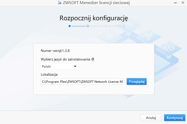The width and height of the screenshot is (187, 124).
Task: Click the fourth step indicator circle
Action: (x=124, y=26)
